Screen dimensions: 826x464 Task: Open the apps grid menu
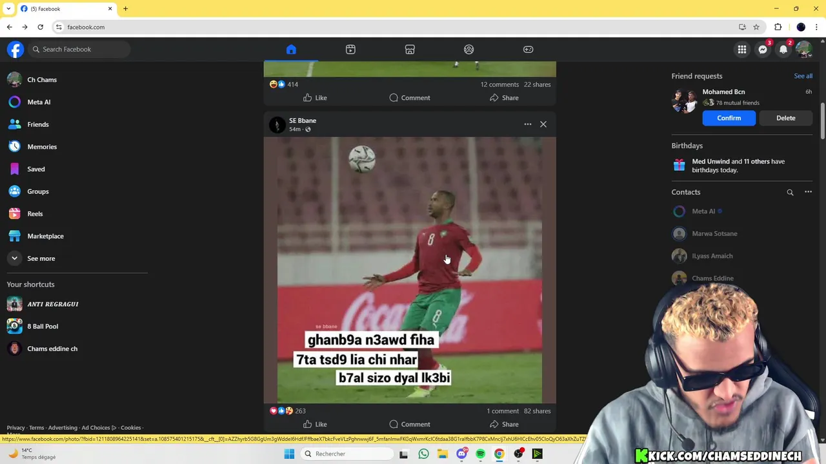click(x=742, y=50)
